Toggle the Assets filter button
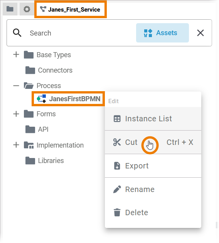This screenshot has width=219, height=243. click(x=162, y=33)
